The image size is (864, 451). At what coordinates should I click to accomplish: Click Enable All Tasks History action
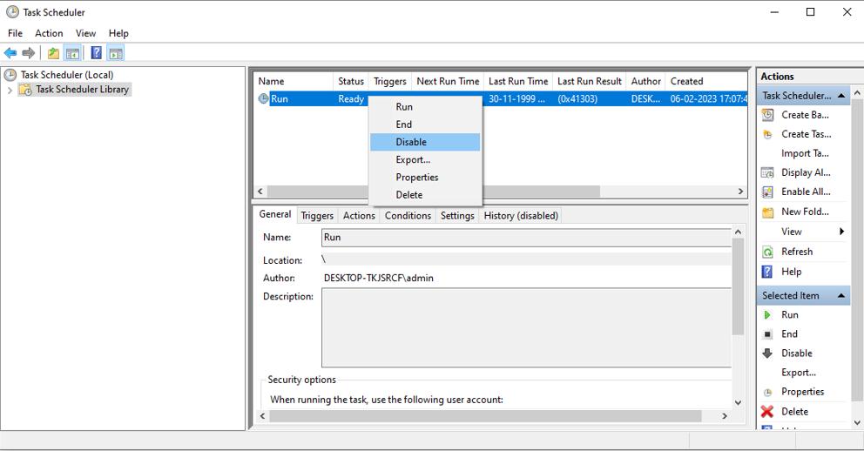[805, 192]
